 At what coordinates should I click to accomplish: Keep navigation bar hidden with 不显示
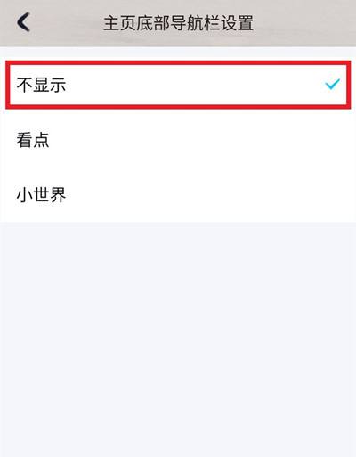178,85
